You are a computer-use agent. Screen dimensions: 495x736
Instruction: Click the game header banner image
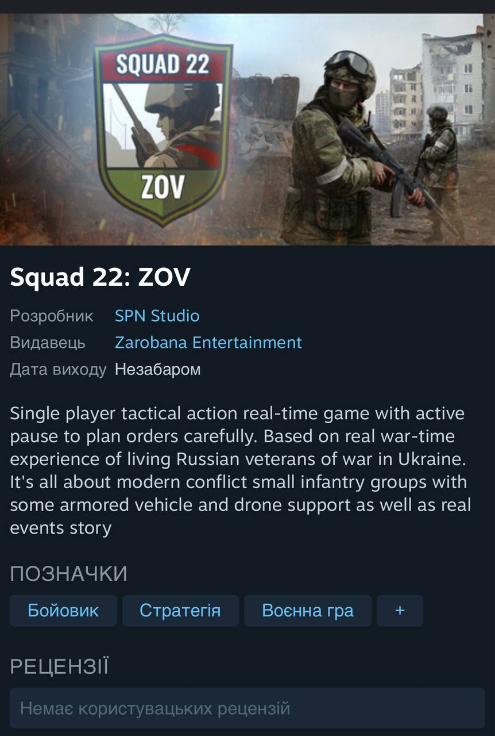click(x=247, y=129)
